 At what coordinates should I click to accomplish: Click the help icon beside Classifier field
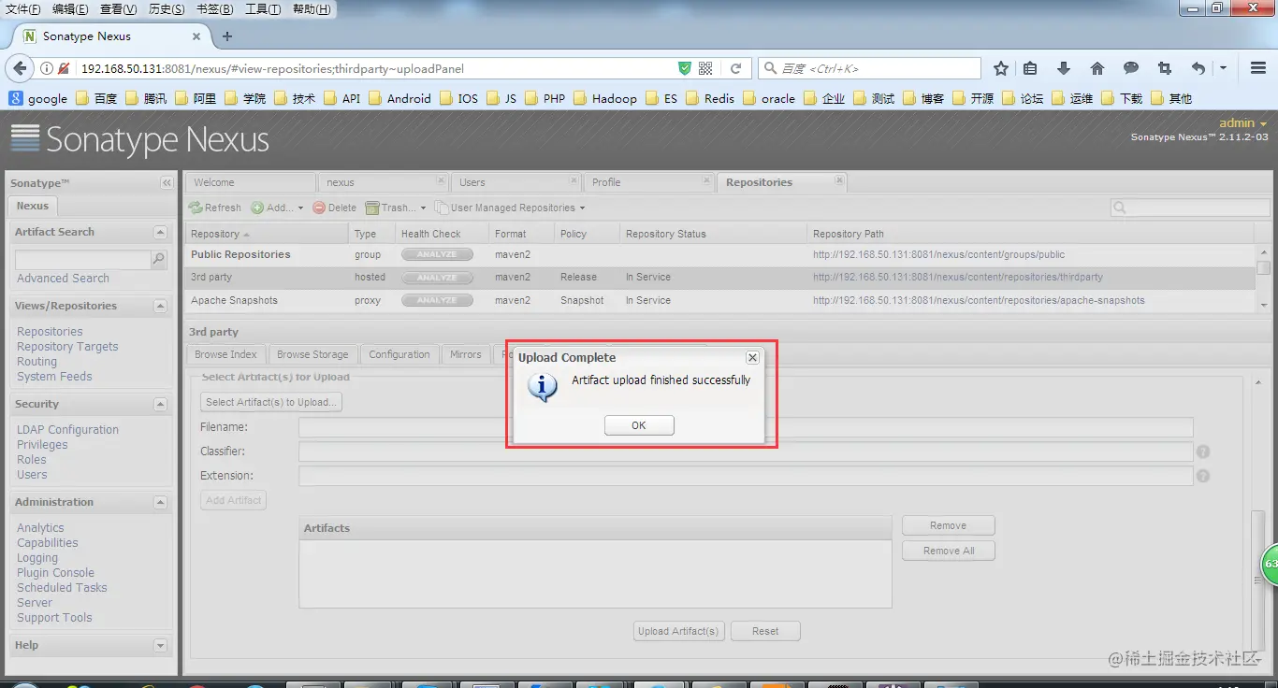tap(1203, 451)
